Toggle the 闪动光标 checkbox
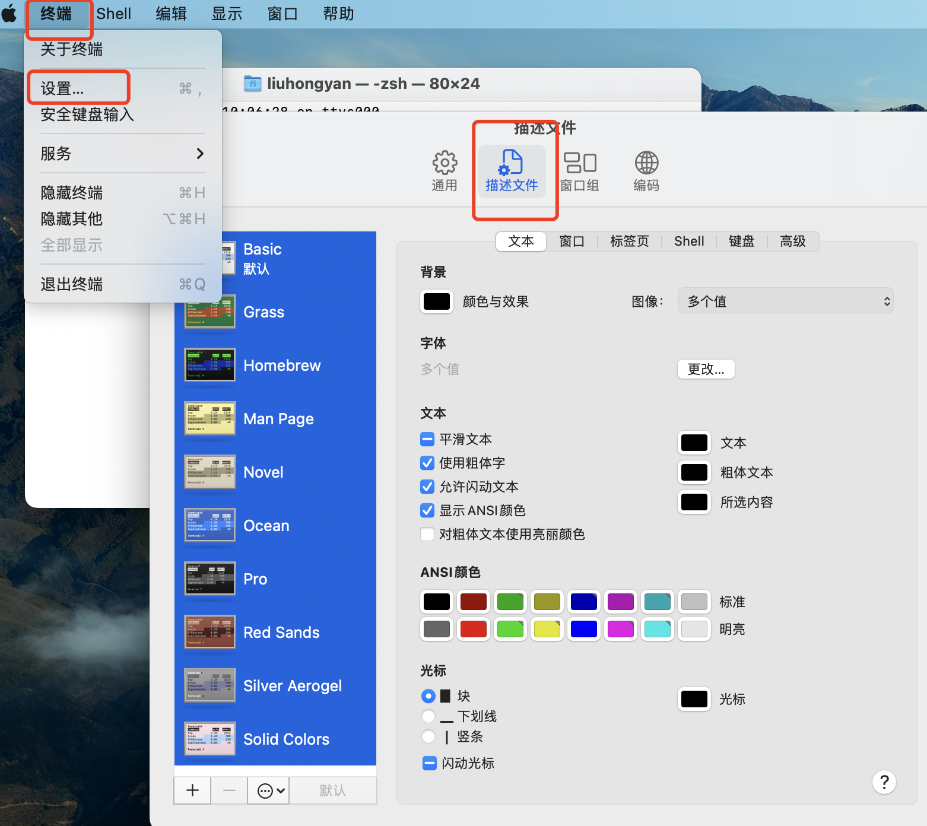 click(430, 763)
